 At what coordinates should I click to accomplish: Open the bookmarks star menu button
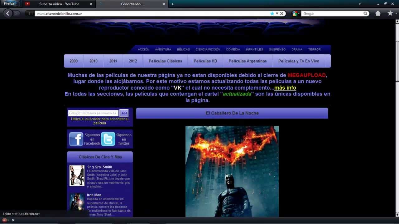point(390,13)
